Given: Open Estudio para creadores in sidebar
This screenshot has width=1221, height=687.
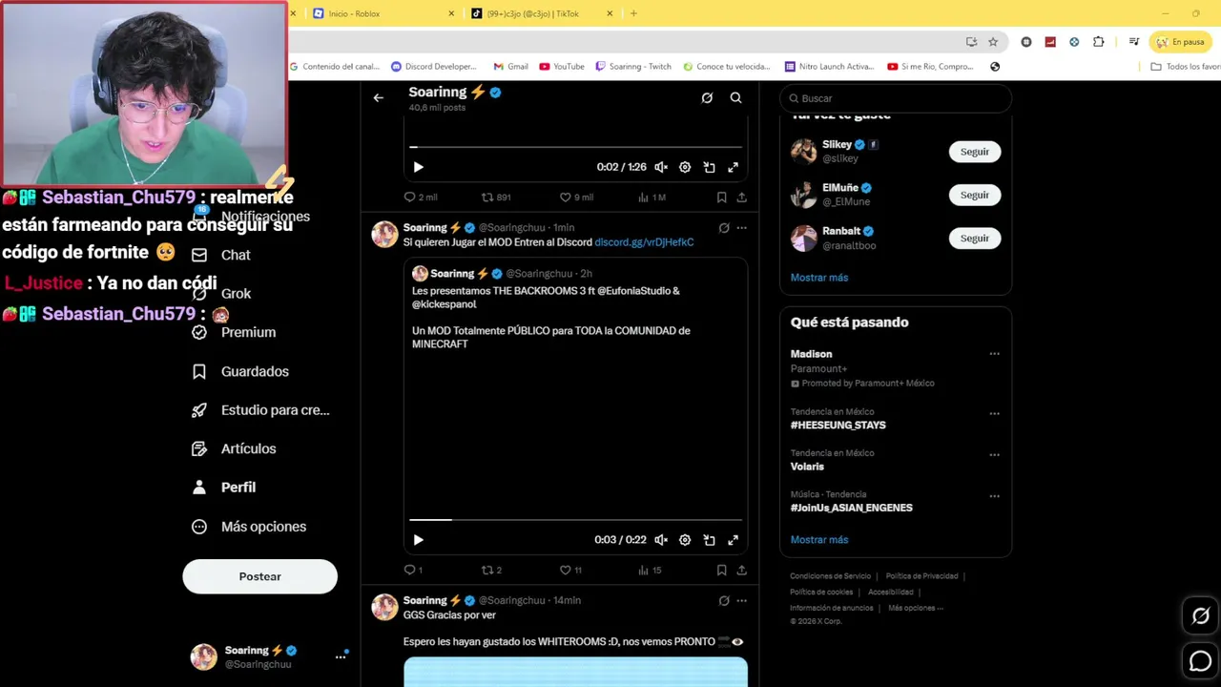Looking at the screenshot, I should pos(260,410).
